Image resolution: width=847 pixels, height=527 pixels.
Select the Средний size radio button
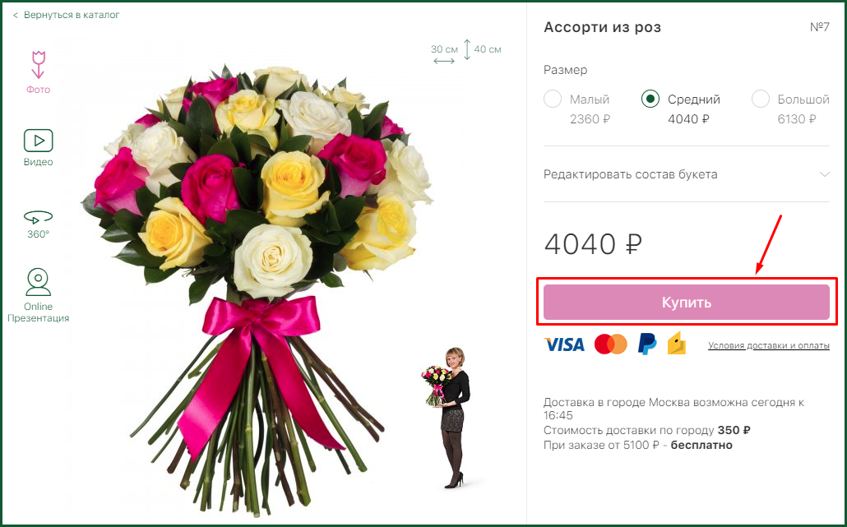pyautogui.click(x=650, y=99)
